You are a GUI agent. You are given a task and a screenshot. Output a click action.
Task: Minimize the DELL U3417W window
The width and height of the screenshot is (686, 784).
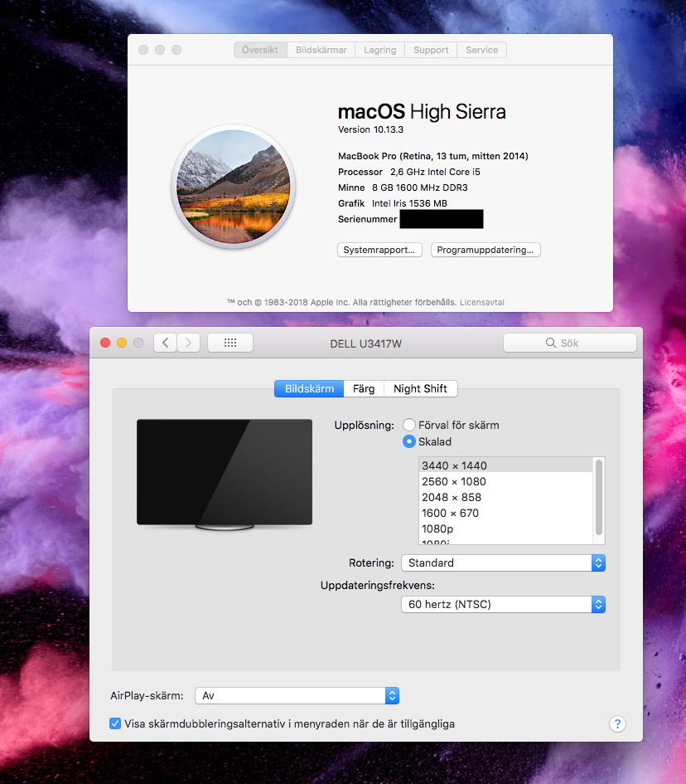click(122, 343)
